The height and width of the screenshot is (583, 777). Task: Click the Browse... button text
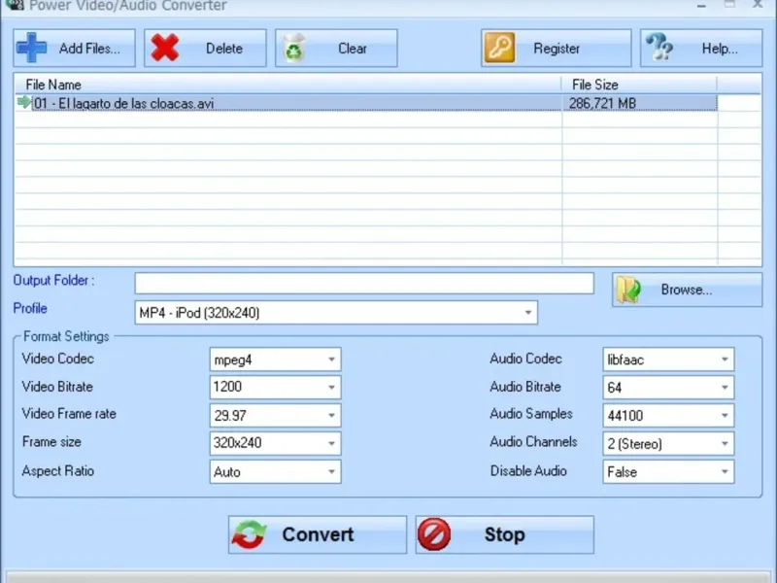[x=687, y=290]
